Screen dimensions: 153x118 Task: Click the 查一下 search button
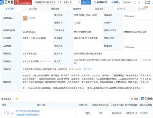tap(86, 2)
